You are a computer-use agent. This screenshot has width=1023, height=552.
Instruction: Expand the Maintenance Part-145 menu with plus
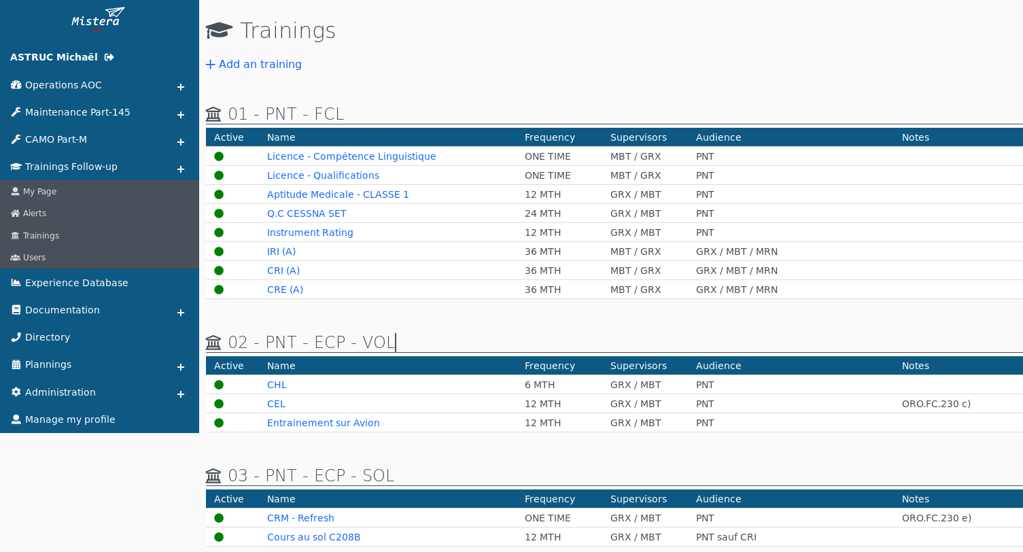click(x=181, y=115)
